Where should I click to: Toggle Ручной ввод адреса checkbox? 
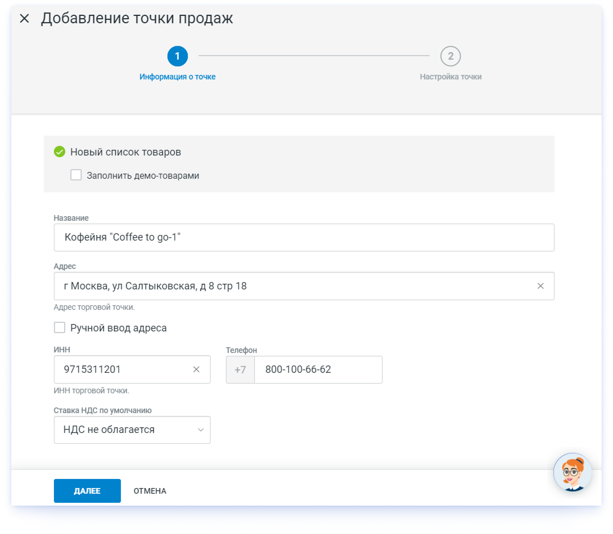coord(60,327)
